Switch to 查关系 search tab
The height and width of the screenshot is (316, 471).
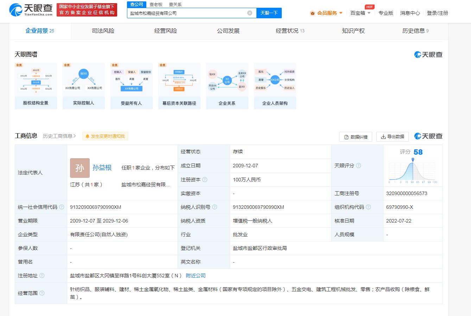[x=175, y=4]
